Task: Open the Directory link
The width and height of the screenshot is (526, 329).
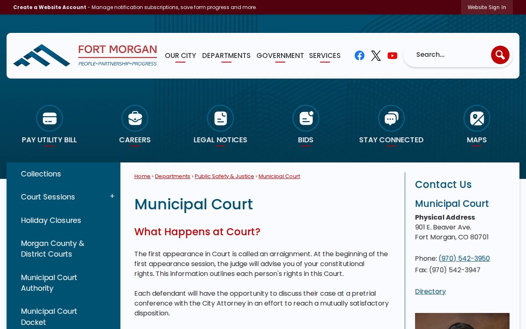Action: coord(430,291)
